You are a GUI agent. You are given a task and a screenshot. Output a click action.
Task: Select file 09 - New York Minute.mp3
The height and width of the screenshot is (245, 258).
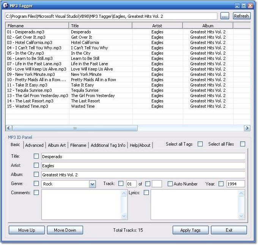(31, 74)
